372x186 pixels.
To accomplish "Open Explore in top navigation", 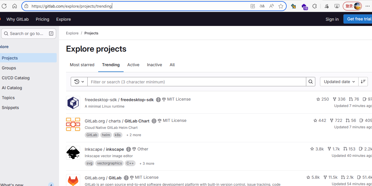I will (63, 19).
